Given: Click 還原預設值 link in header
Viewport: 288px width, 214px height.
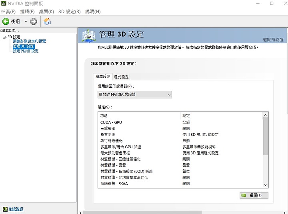Looking at the screenshot, I should (x=273, y=40).
